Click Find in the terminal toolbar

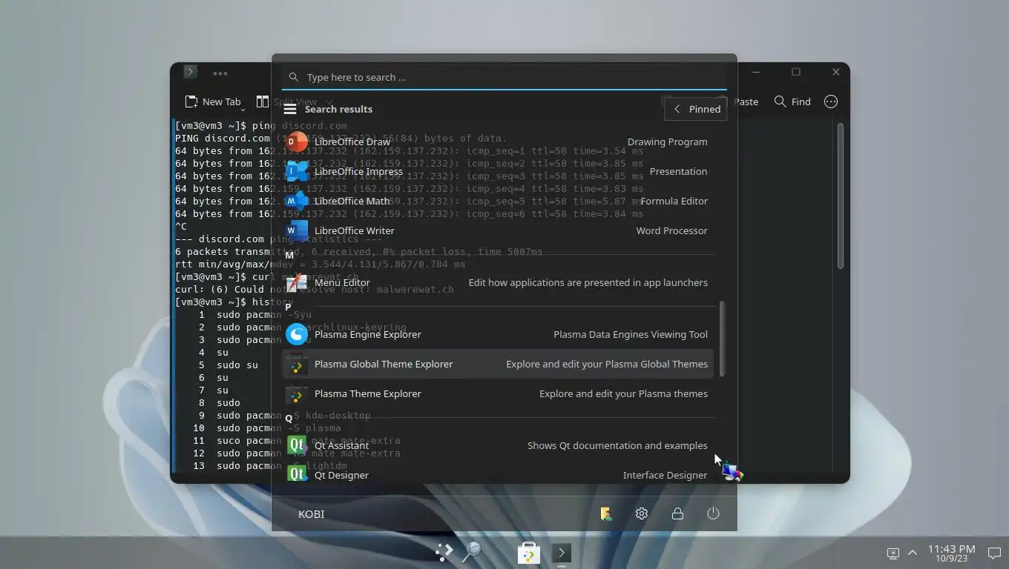(792, 102)
